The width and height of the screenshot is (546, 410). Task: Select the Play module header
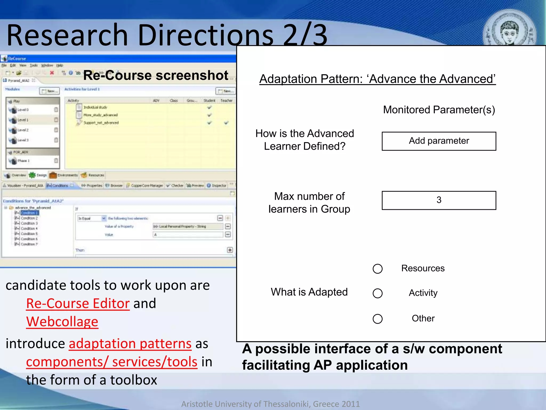tap(33, 101)
